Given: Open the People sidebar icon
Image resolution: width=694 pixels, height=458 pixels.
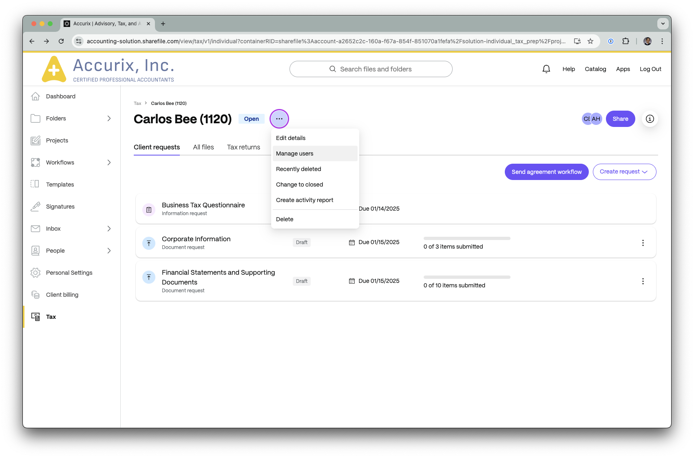Looking at the screenshot, I should [x=35, y=251].
